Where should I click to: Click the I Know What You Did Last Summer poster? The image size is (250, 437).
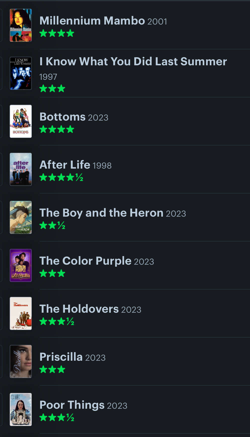tap(21, 73)
